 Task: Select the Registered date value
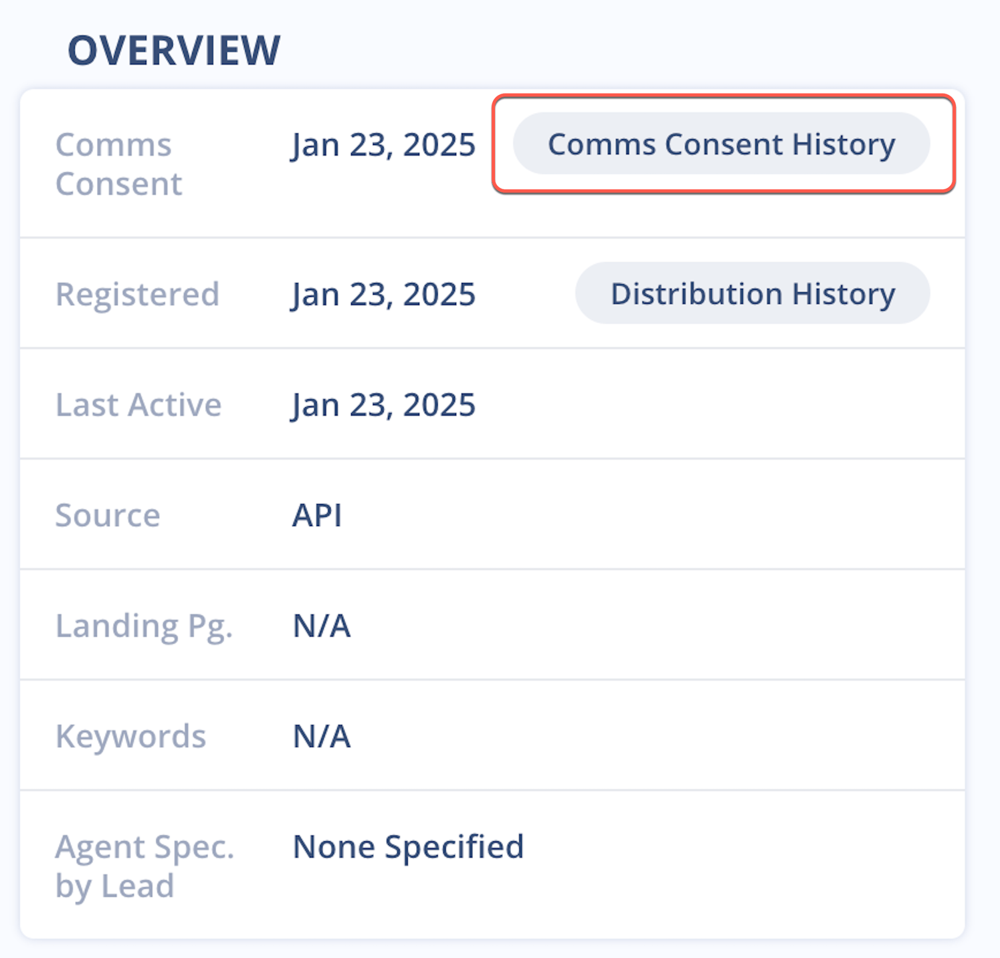coord(383,293)
